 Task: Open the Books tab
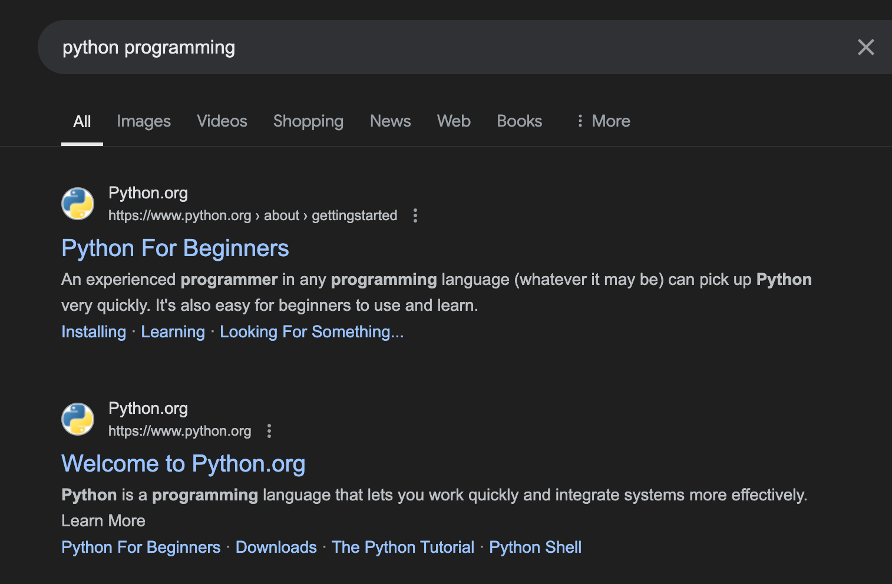point(520,121)
